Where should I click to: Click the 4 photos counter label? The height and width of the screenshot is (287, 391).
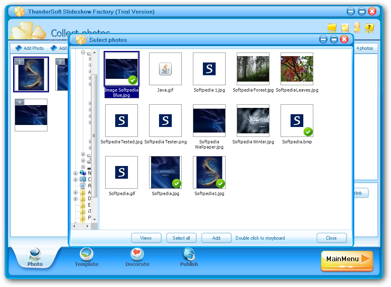point(364,48)
